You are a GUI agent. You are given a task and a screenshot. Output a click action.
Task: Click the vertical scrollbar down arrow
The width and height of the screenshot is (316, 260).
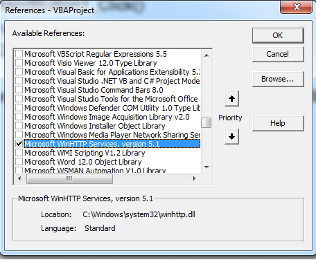(x=207, y=167)
